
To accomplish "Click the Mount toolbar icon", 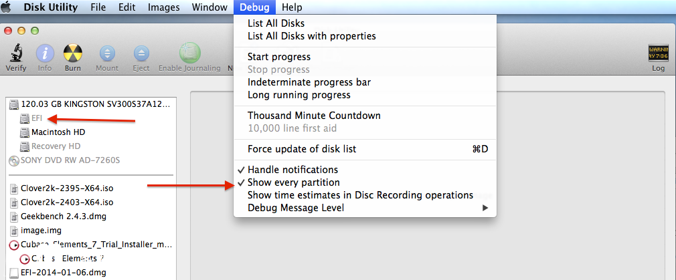I will tap(107, 53).
